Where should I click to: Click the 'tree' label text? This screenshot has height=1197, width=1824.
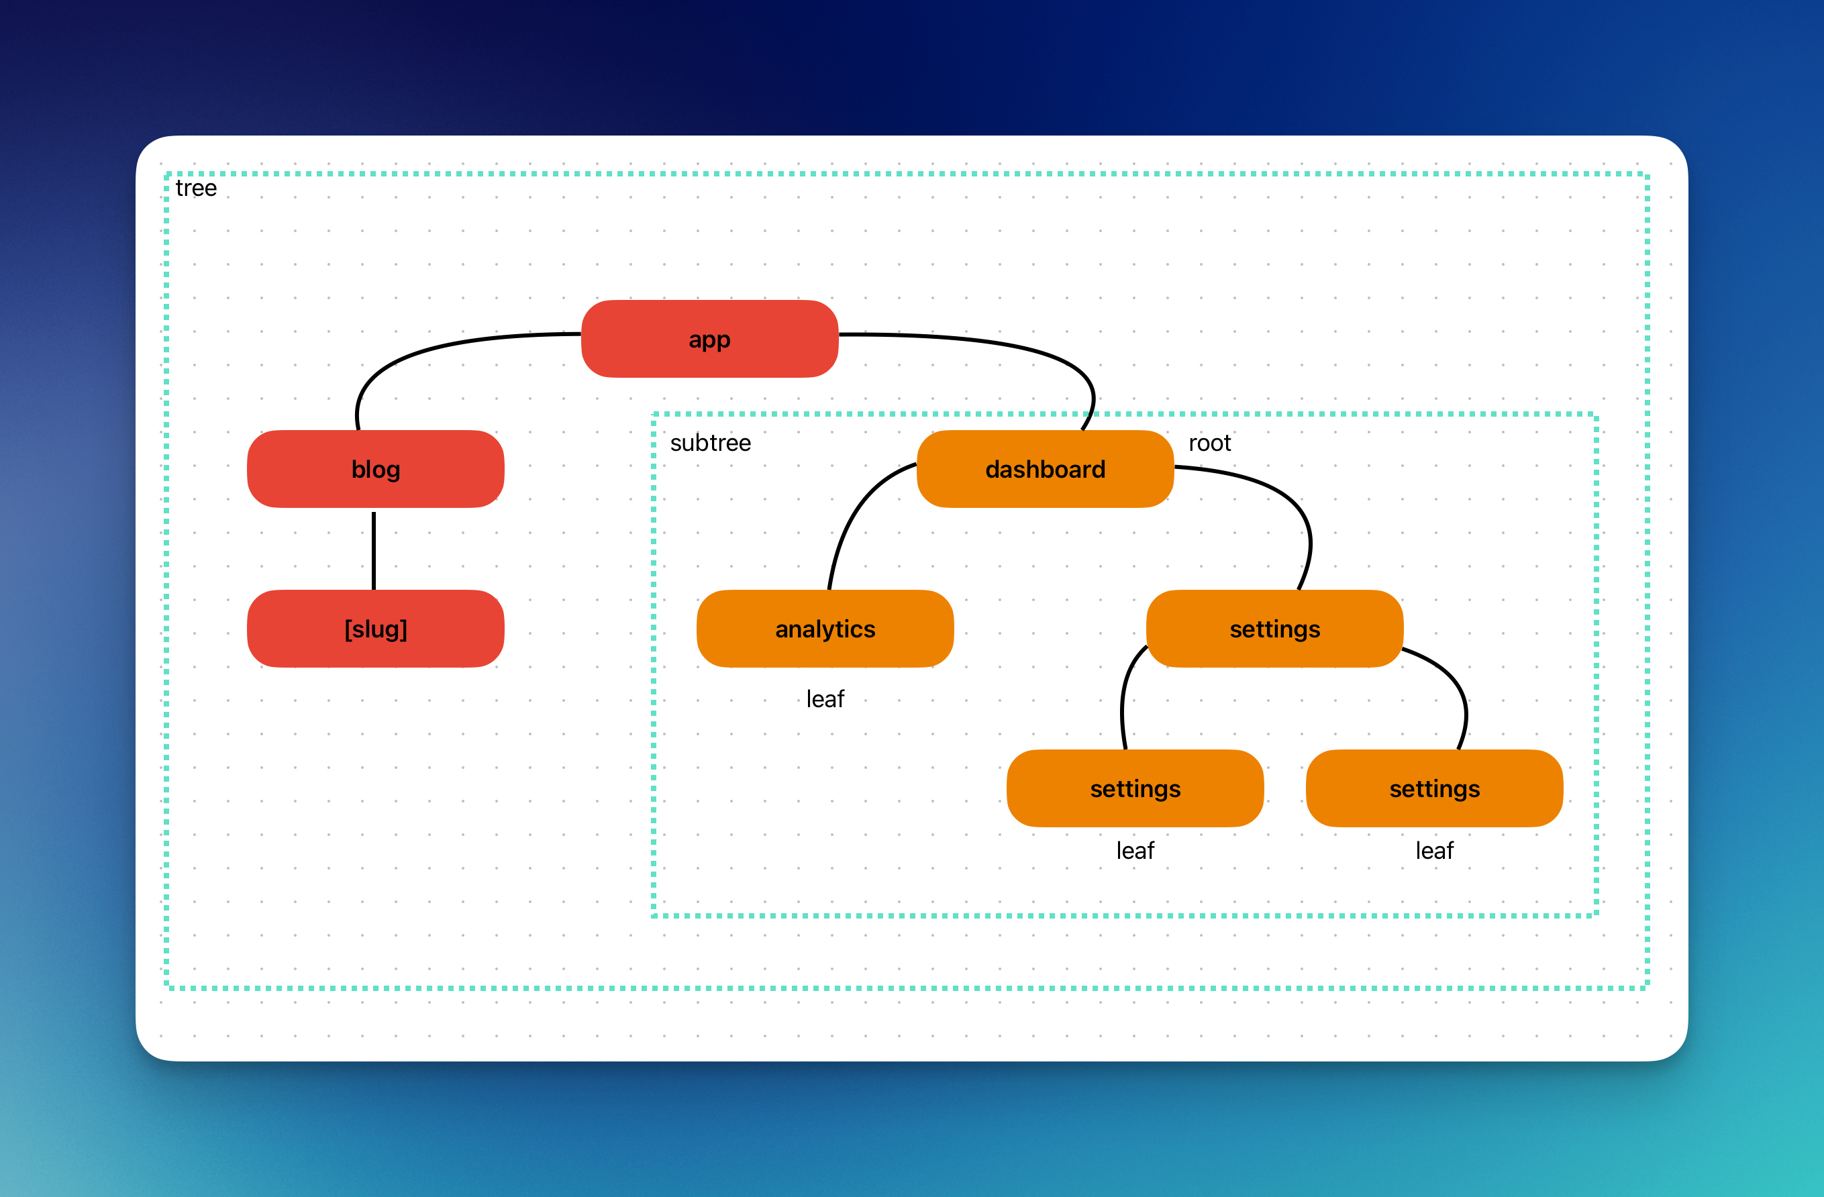click(x=196, y=189)
